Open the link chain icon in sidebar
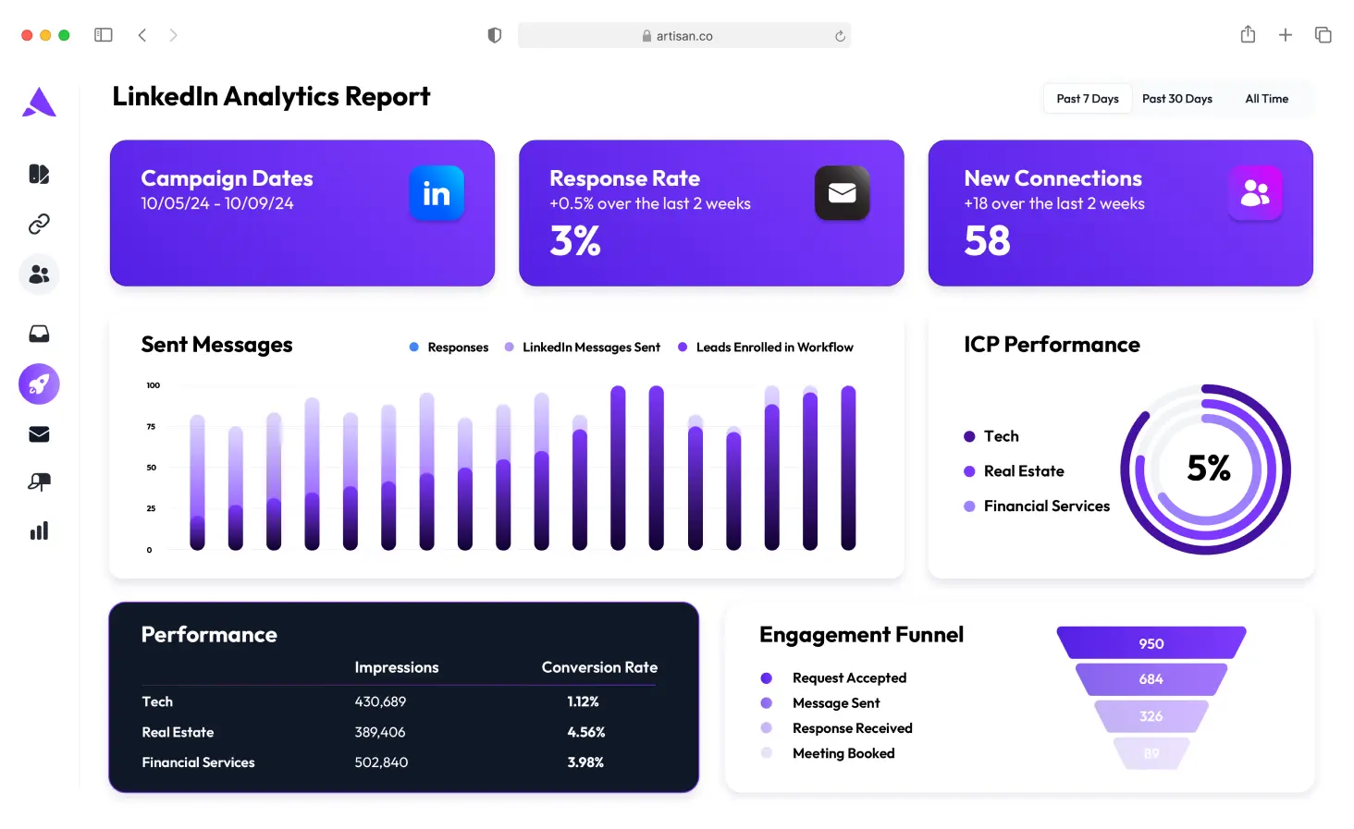Image resolution: width=1354 pixels, height=829 pixels. tap(39, 224)
